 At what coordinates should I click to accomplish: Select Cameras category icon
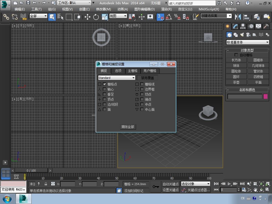(x=248, y=35)
